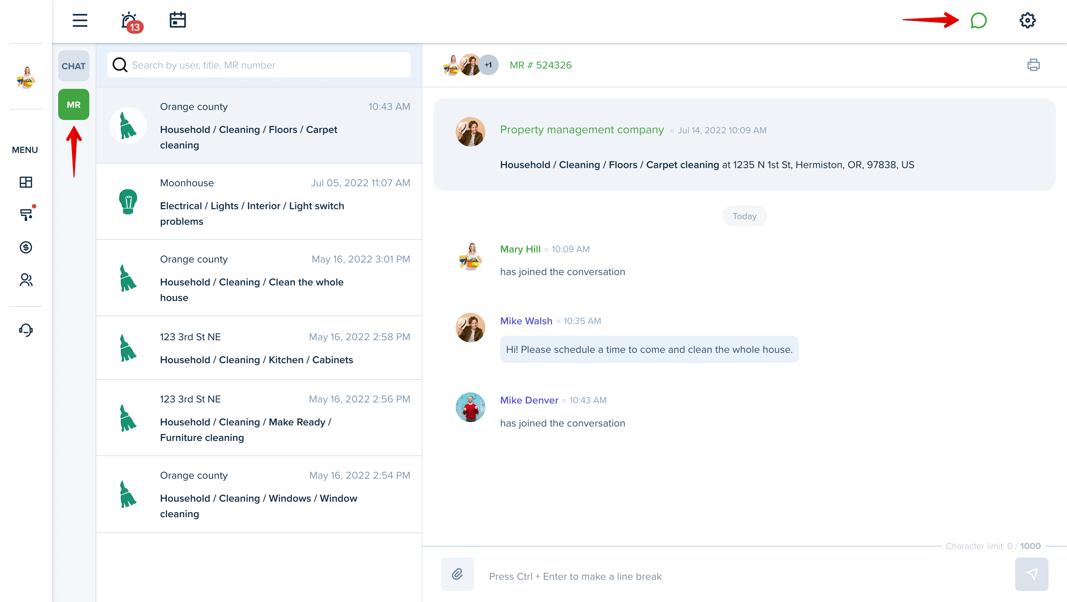Click Mary Hill's avatar in messages
This screenshot has width=1067, height=602.
point(471,257)
